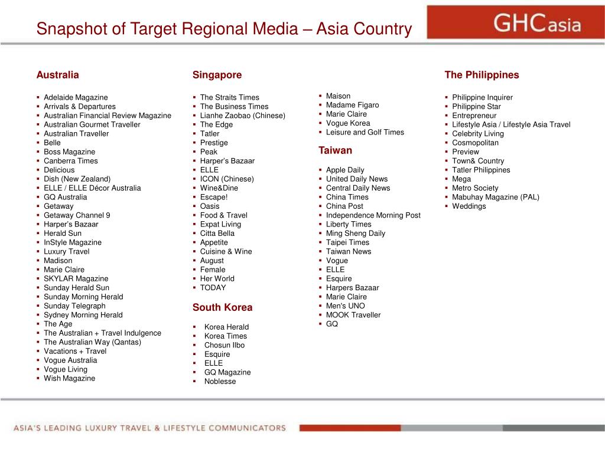
Task: Click 'Sydney Morning Herald' entry
Action: pos(83,315)
